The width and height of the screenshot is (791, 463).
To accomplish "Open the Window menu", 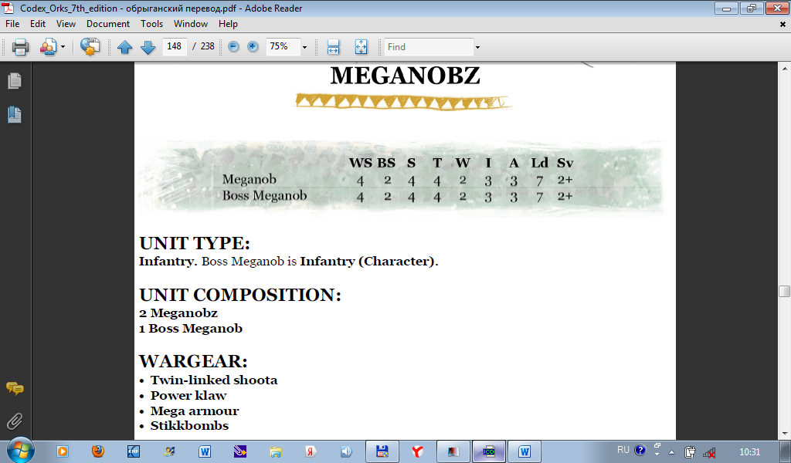I will click(191, 24).
